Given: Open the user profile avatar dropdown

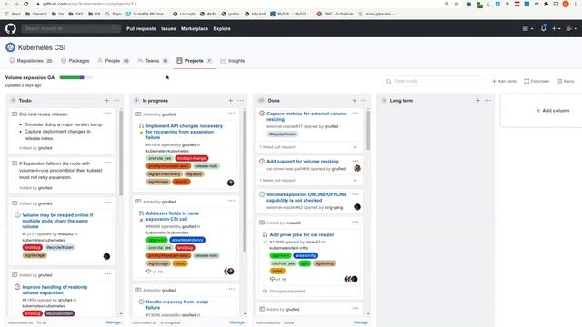Looking at the screenshot, I should [x=571, y=28].
